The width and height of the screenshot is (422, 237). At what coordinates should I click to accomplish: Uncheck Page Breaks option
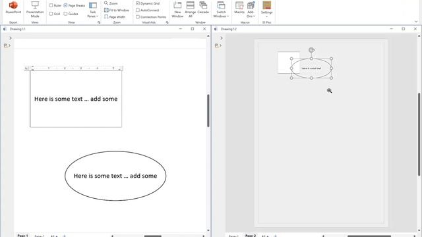point(75,5)
